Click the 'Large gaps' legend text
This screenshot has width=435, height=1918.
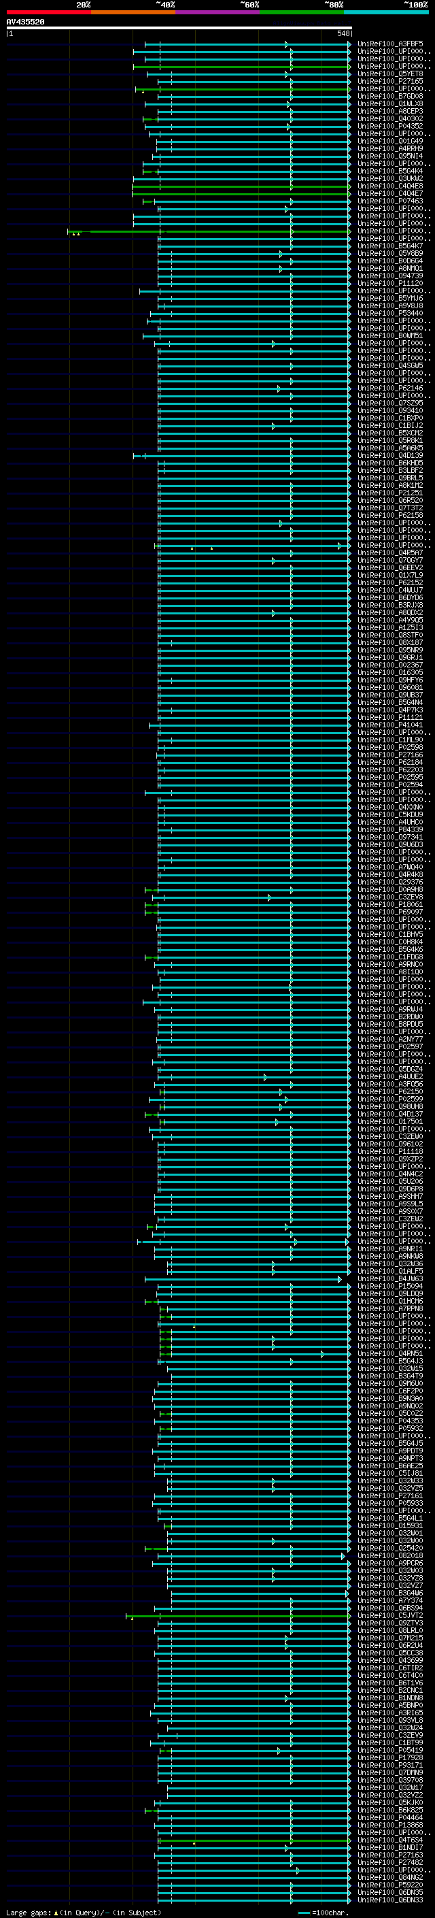(x=29, y=1912)
